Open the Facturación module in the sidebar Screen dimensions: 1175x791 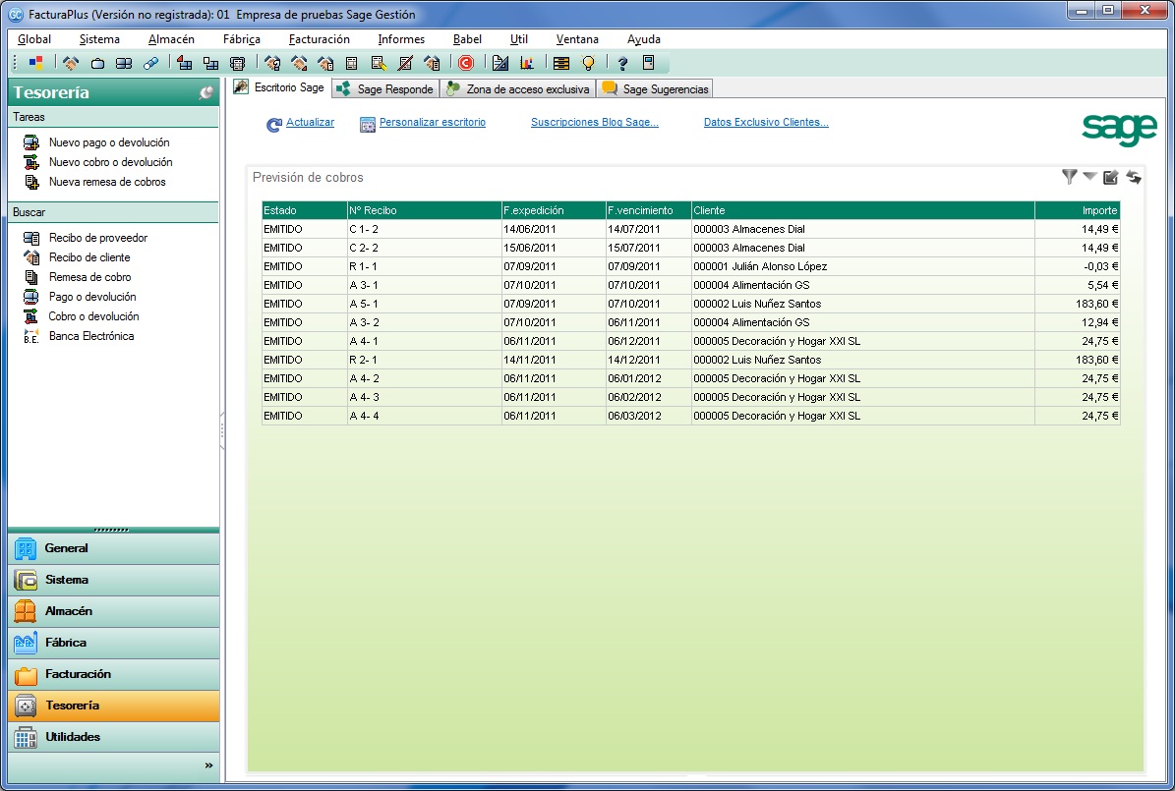tap(114, 674)
